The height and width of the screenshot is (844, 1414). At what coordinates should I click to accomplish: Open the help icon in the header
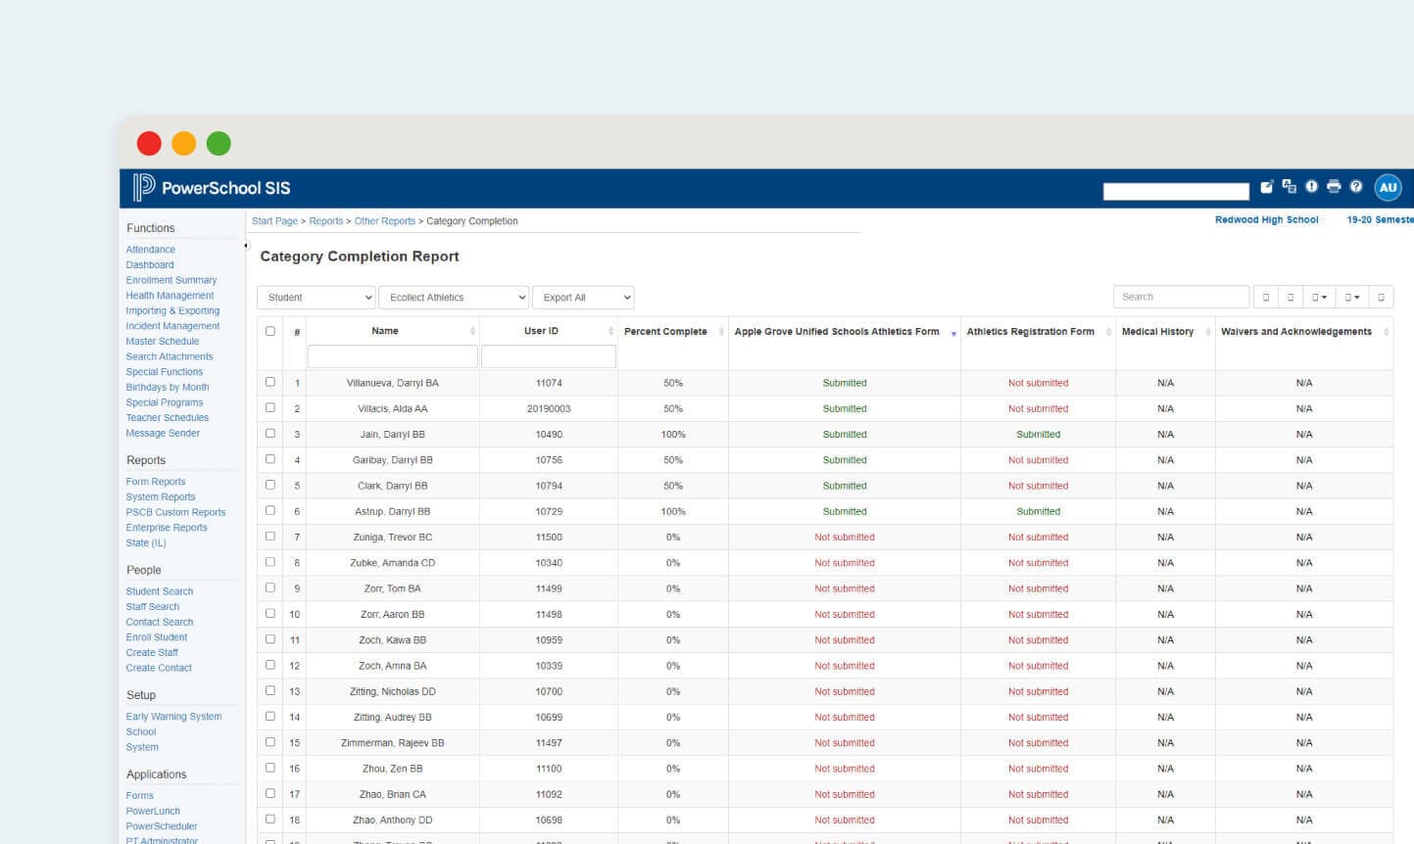[1356, 186]
